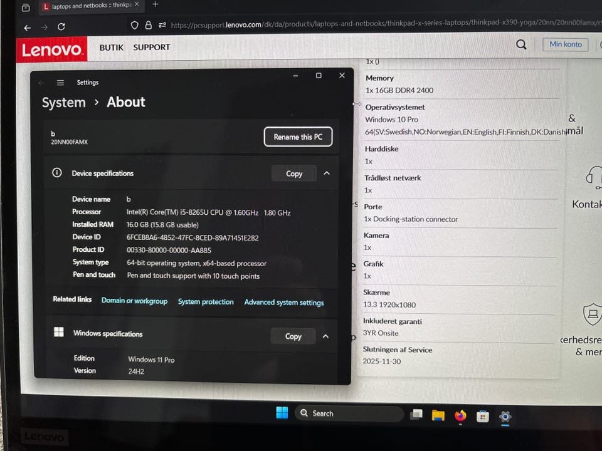Copy the Device specifications
The image size is (602, 451).
coord(294,174)
